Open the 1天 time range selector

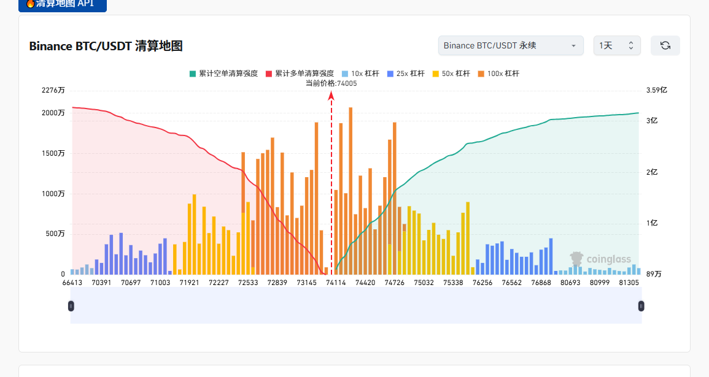(617, 45)
